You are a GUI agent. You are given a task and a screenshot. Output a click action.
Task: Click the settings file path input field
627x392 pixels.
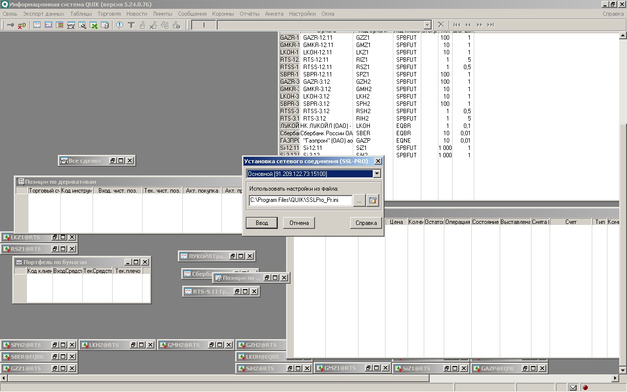pyautogui.click(x=300, y=200)
